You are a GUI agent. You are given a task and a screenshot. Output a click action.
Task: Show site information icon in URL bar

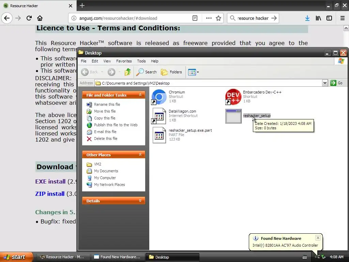click(74, 18)
